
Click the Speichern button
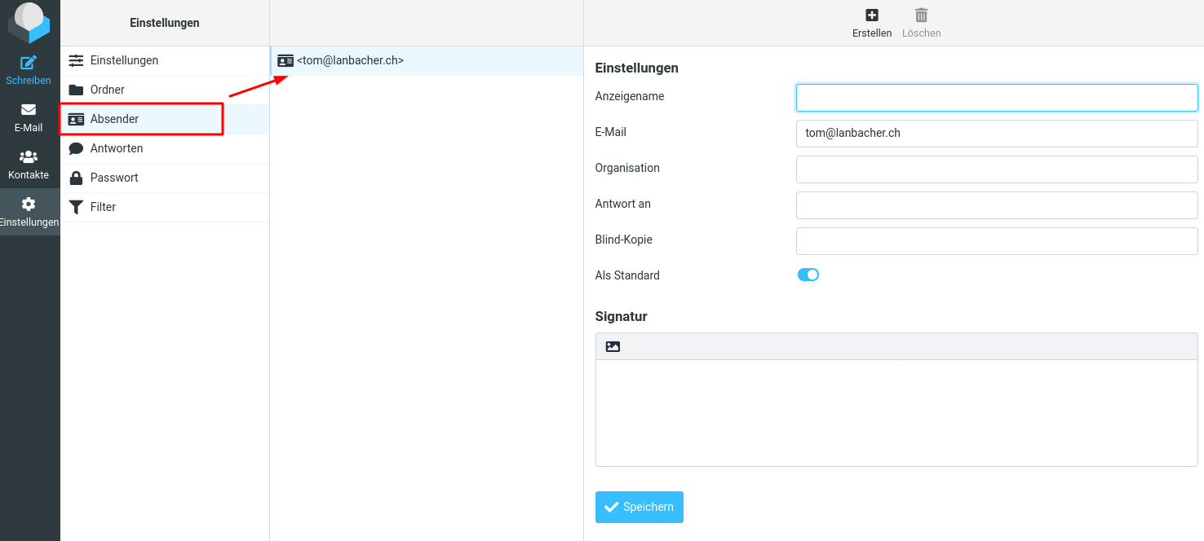[640, 507]
